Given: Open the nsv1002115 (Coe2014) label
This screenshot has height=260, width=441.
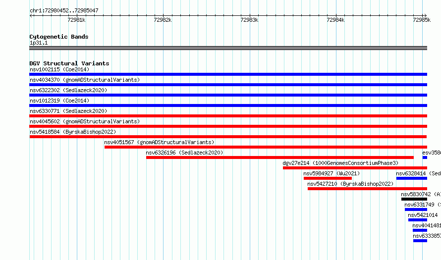Looking at the screenshot, I should click(x=59, y=69).
